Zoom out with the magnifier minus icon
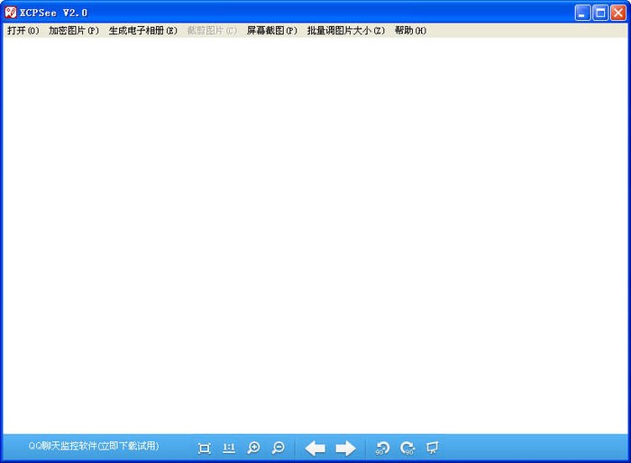Image resolution: width=631 pixels, height=463 pixels. pos(279,448)
